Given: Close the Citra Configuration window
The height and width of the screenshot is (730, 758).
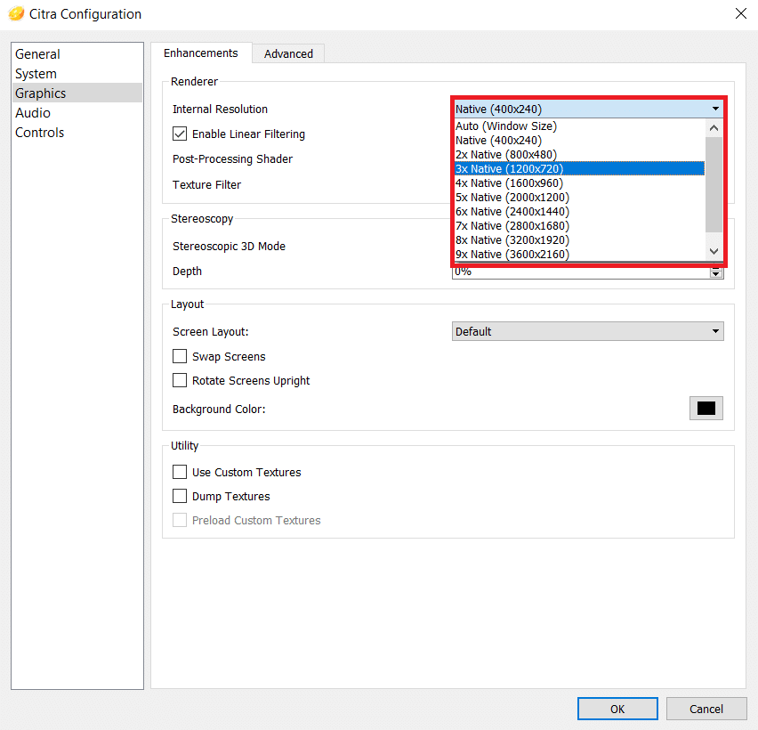Looking at the screenshot, I should click(x=739, y=14).
